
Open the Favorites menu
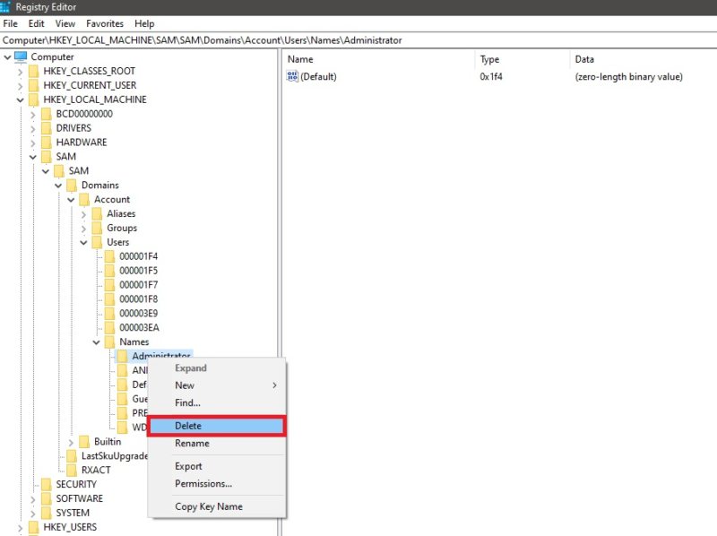[x=105, y=24]
